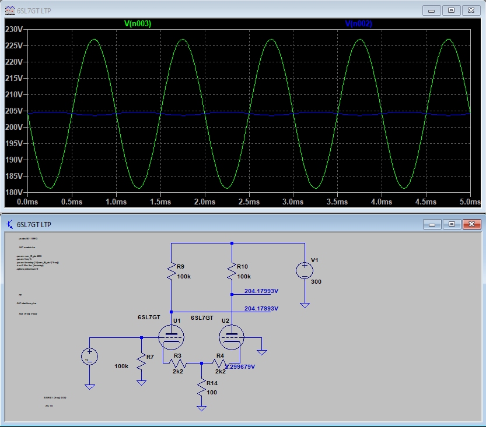Click the 0.0ms time axis label

[x=27, y=202]
